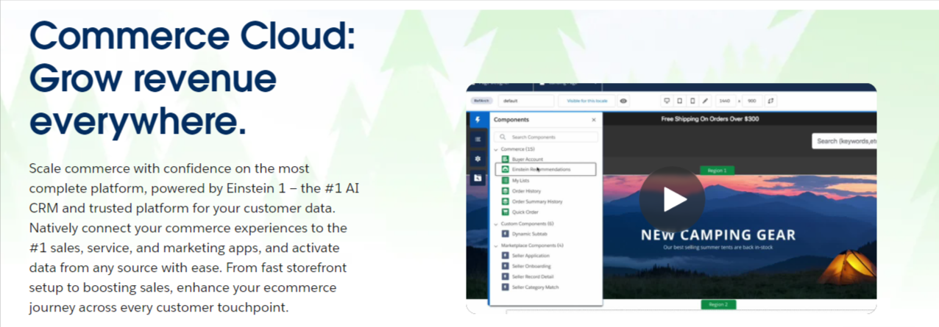Viewport: 939px width, 327px height.
Task: Click the Order History component icon
Action: (506, 191)
